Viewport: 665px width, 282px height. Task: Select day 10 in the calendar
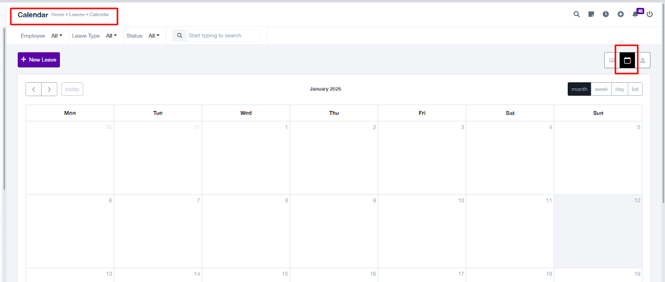(422, 231)
